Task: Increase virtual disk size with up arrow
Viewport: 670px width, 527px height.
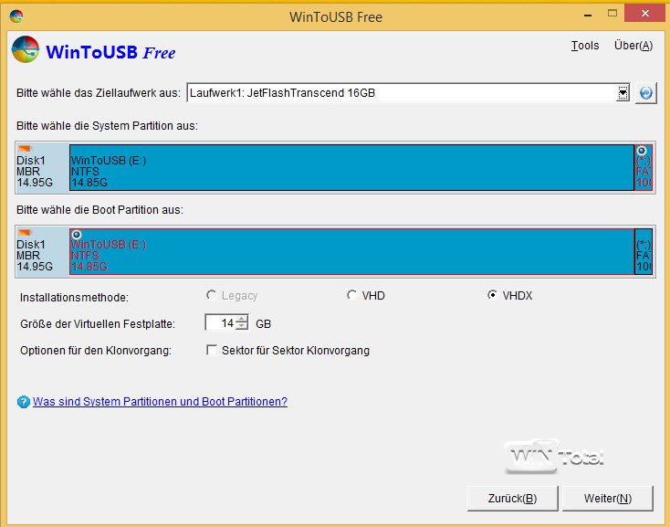Action: (242, 319)
